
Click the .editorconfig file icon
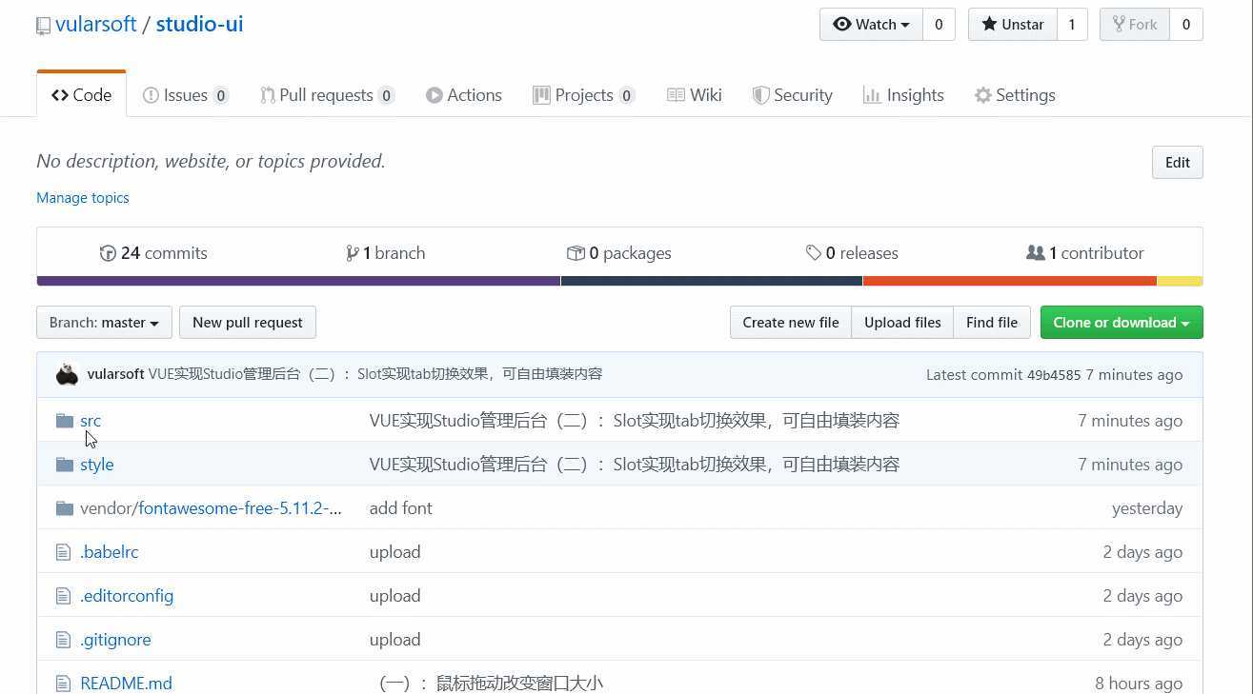63,596
